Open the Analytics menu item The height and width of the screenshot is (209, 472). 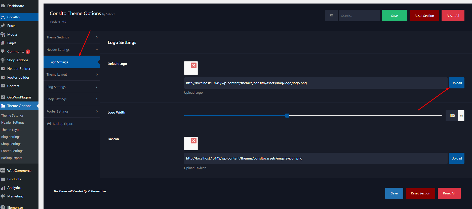tap(14, 188)
